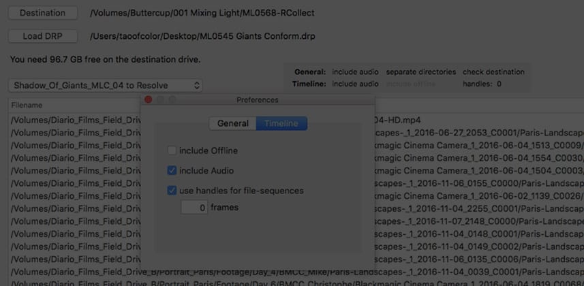Click the Preferences window title bar text
The height and width of the screenshot is (286, 584).
click(x=258, y=100)
